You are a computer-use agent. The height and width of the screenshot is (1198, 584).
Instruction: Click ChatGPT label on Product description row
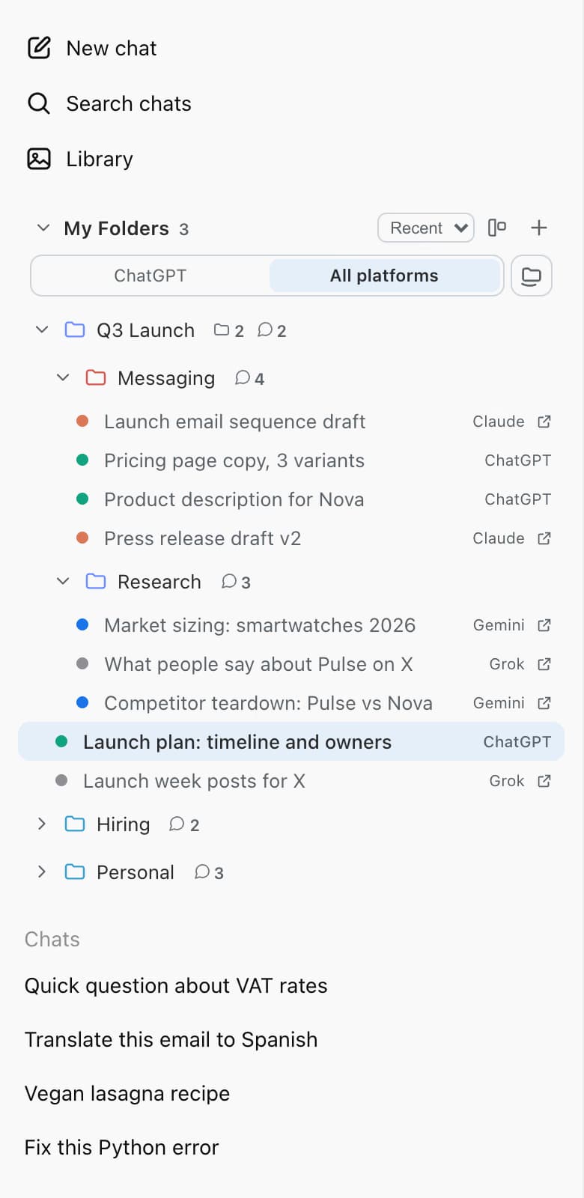517,499
